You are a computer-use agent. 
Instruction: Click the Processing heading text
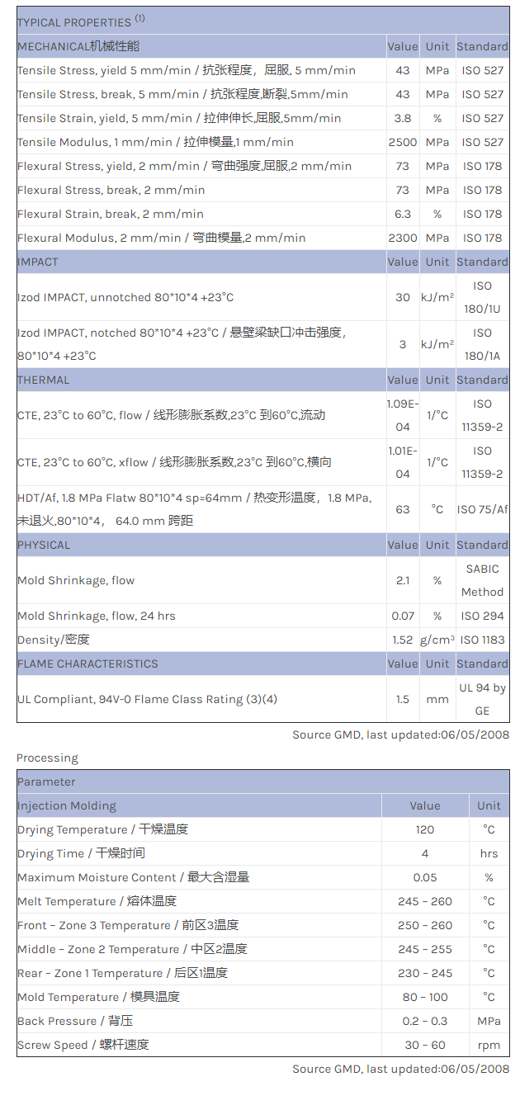point(47,758)
